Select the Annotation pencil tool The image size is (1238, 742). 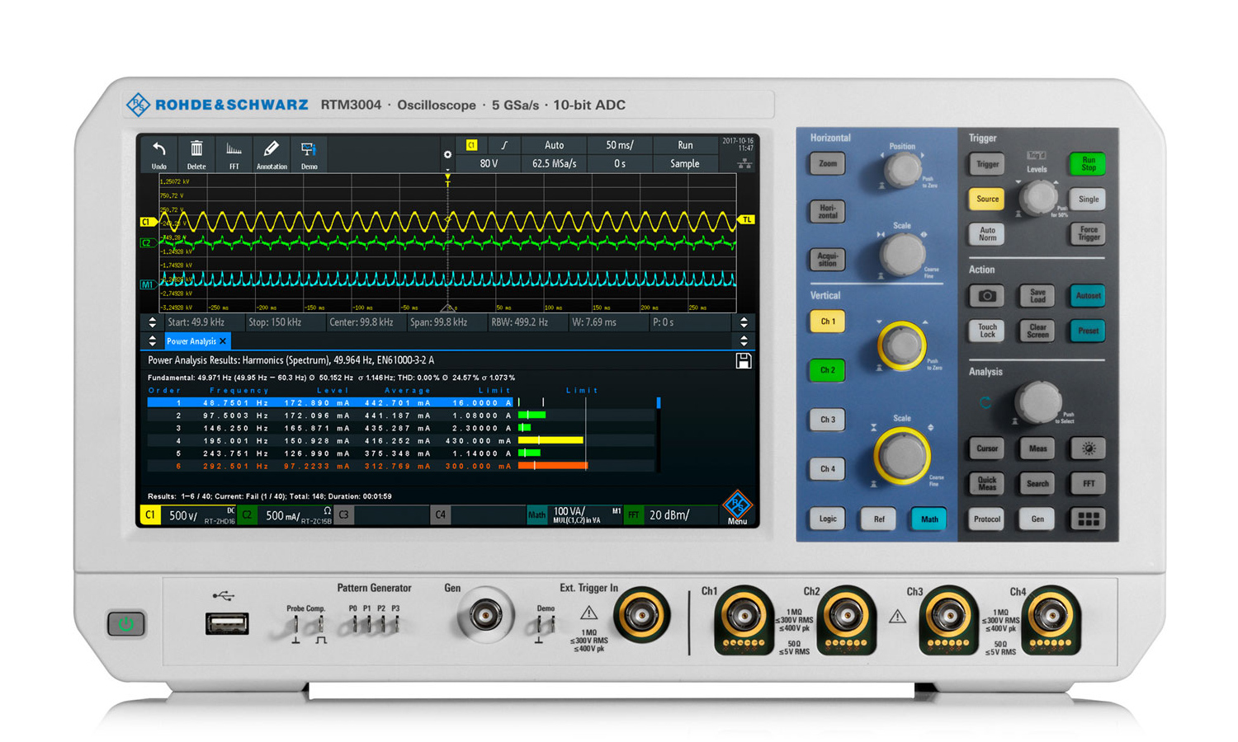click(272, 154)
